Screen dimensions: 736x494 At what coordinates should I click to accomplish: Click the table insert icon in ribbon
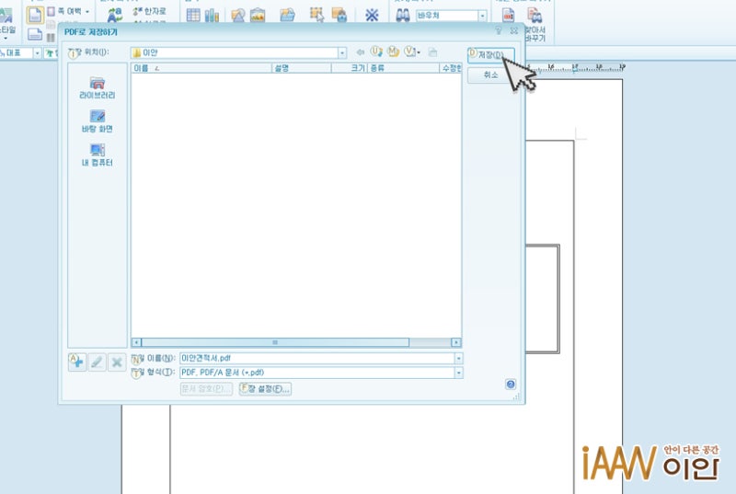point(193,15)
